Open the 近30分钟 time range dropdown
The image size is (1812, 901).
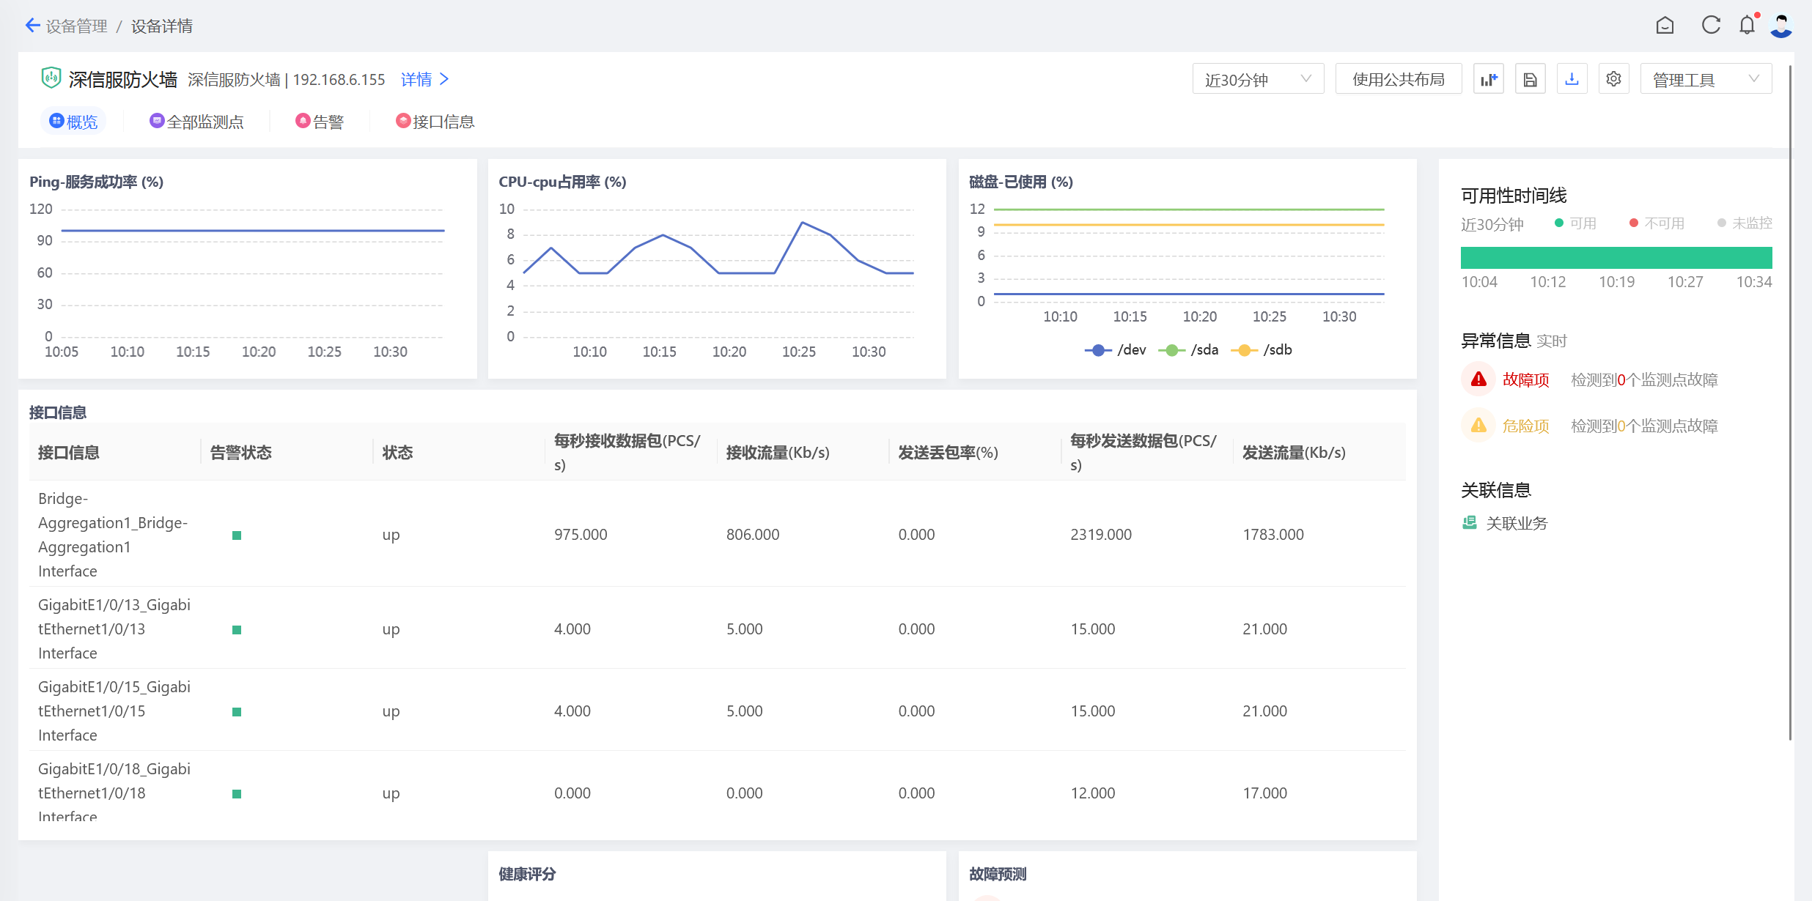[x=1258, y=79]
